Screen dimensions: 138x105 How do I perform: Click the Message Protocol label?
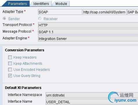17,32
